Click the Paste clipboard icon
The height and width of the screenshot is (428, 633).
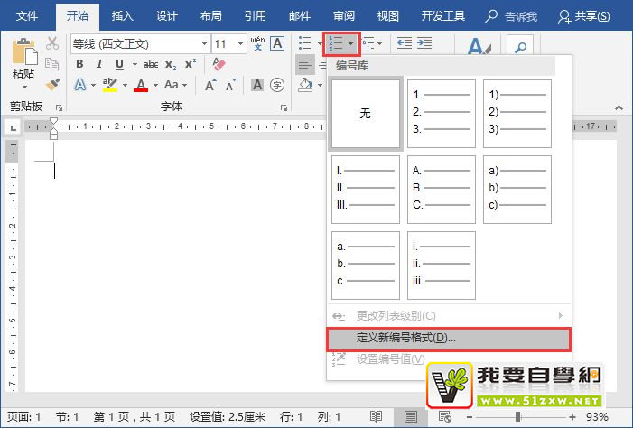[x=24, y=51]
